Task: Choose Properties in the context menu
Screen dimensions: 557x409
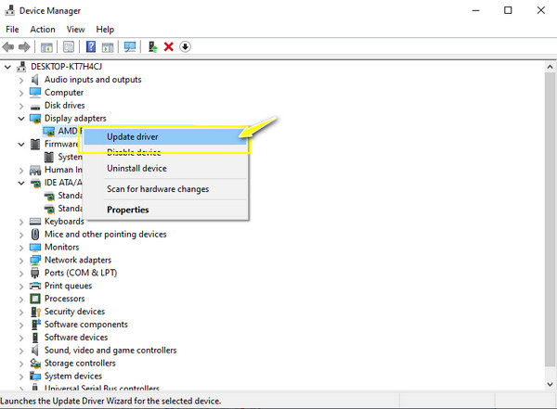Action: (x=166, y=210)
